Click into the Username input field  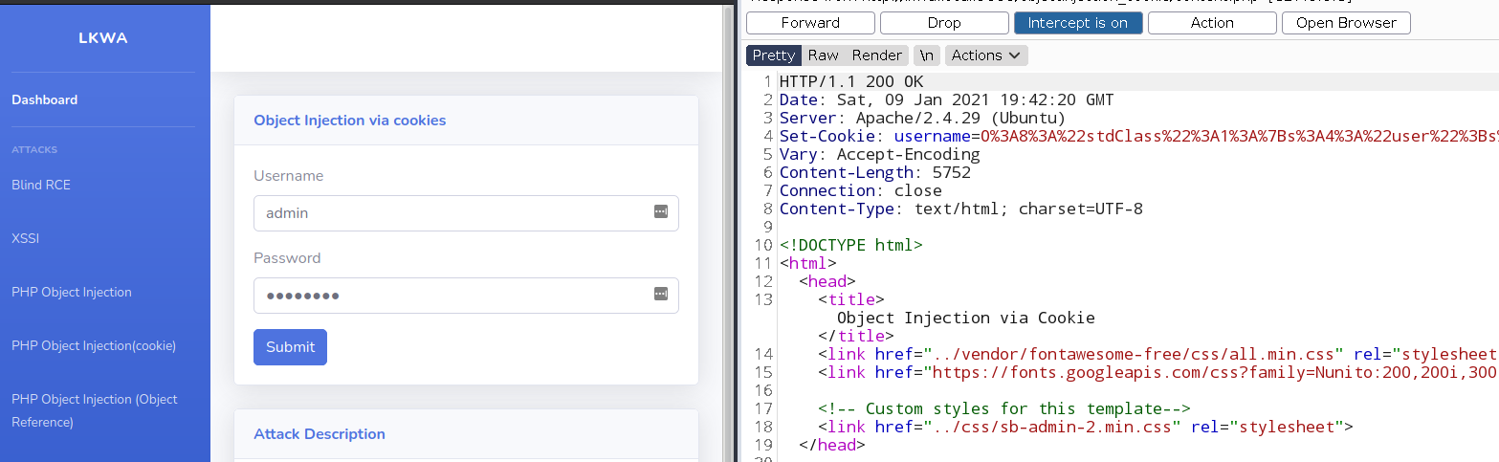[450, 213]
